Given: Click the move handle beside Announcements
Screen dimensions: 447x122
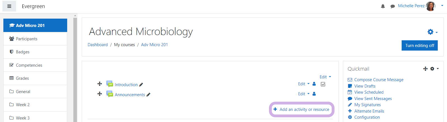Looking at the screenshot, I should pyautogui.click(x=100, y=94).
